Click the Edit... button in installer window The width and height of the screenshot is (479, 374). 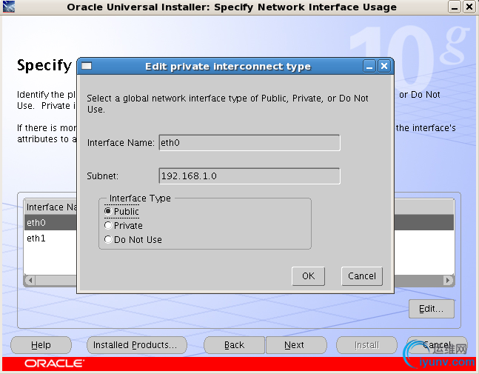point(432,309)
